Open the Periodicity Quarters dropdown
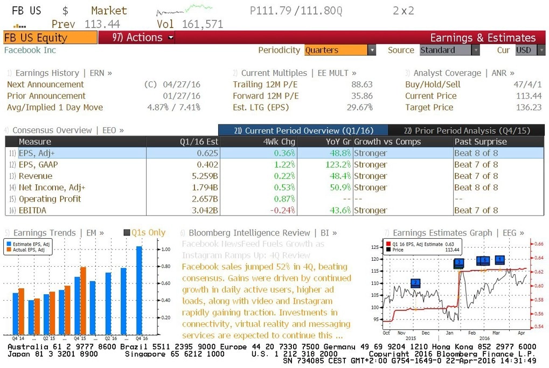Image resolution: width=549 pixels, height=368 pixels. click(x=340, y=50)
